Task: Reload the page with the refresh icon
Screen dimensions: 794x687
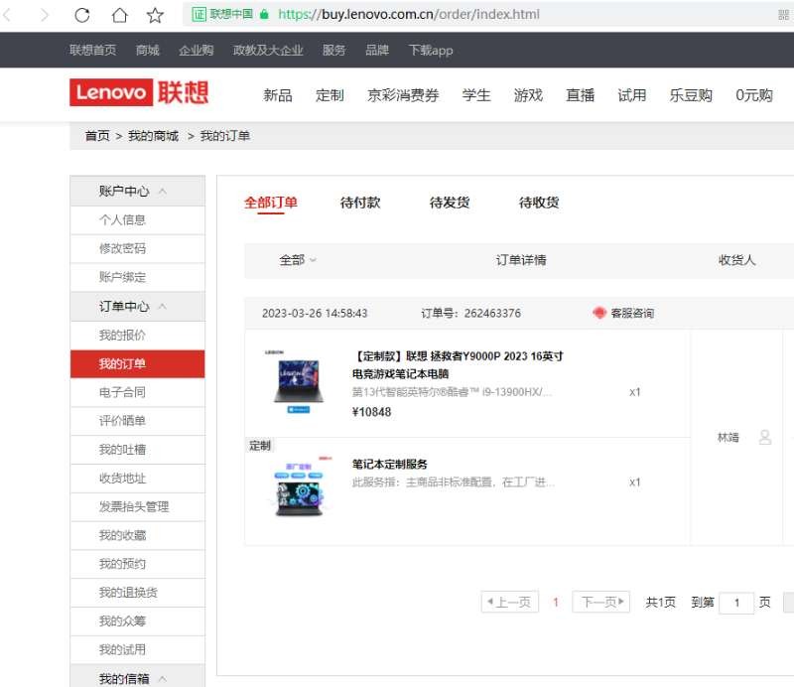Action: (82, 15)
